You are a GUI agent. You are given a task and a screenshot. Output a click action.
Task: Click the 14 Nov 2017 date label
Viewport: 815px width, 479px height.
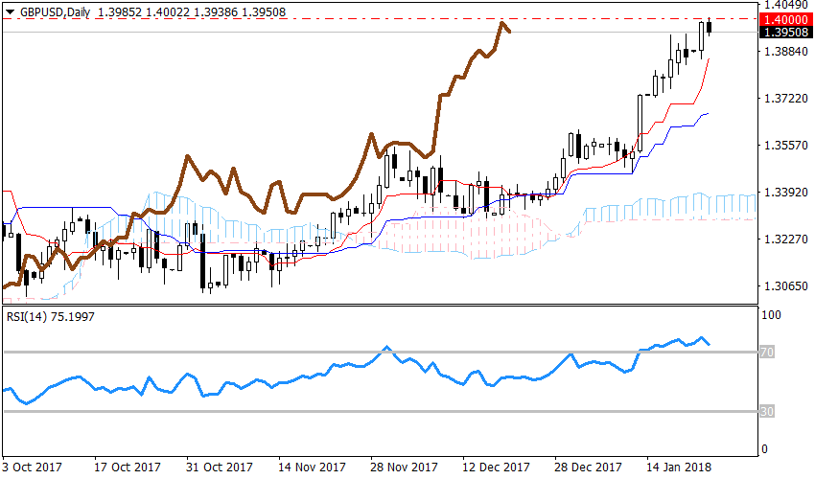[x=312, y=468]
